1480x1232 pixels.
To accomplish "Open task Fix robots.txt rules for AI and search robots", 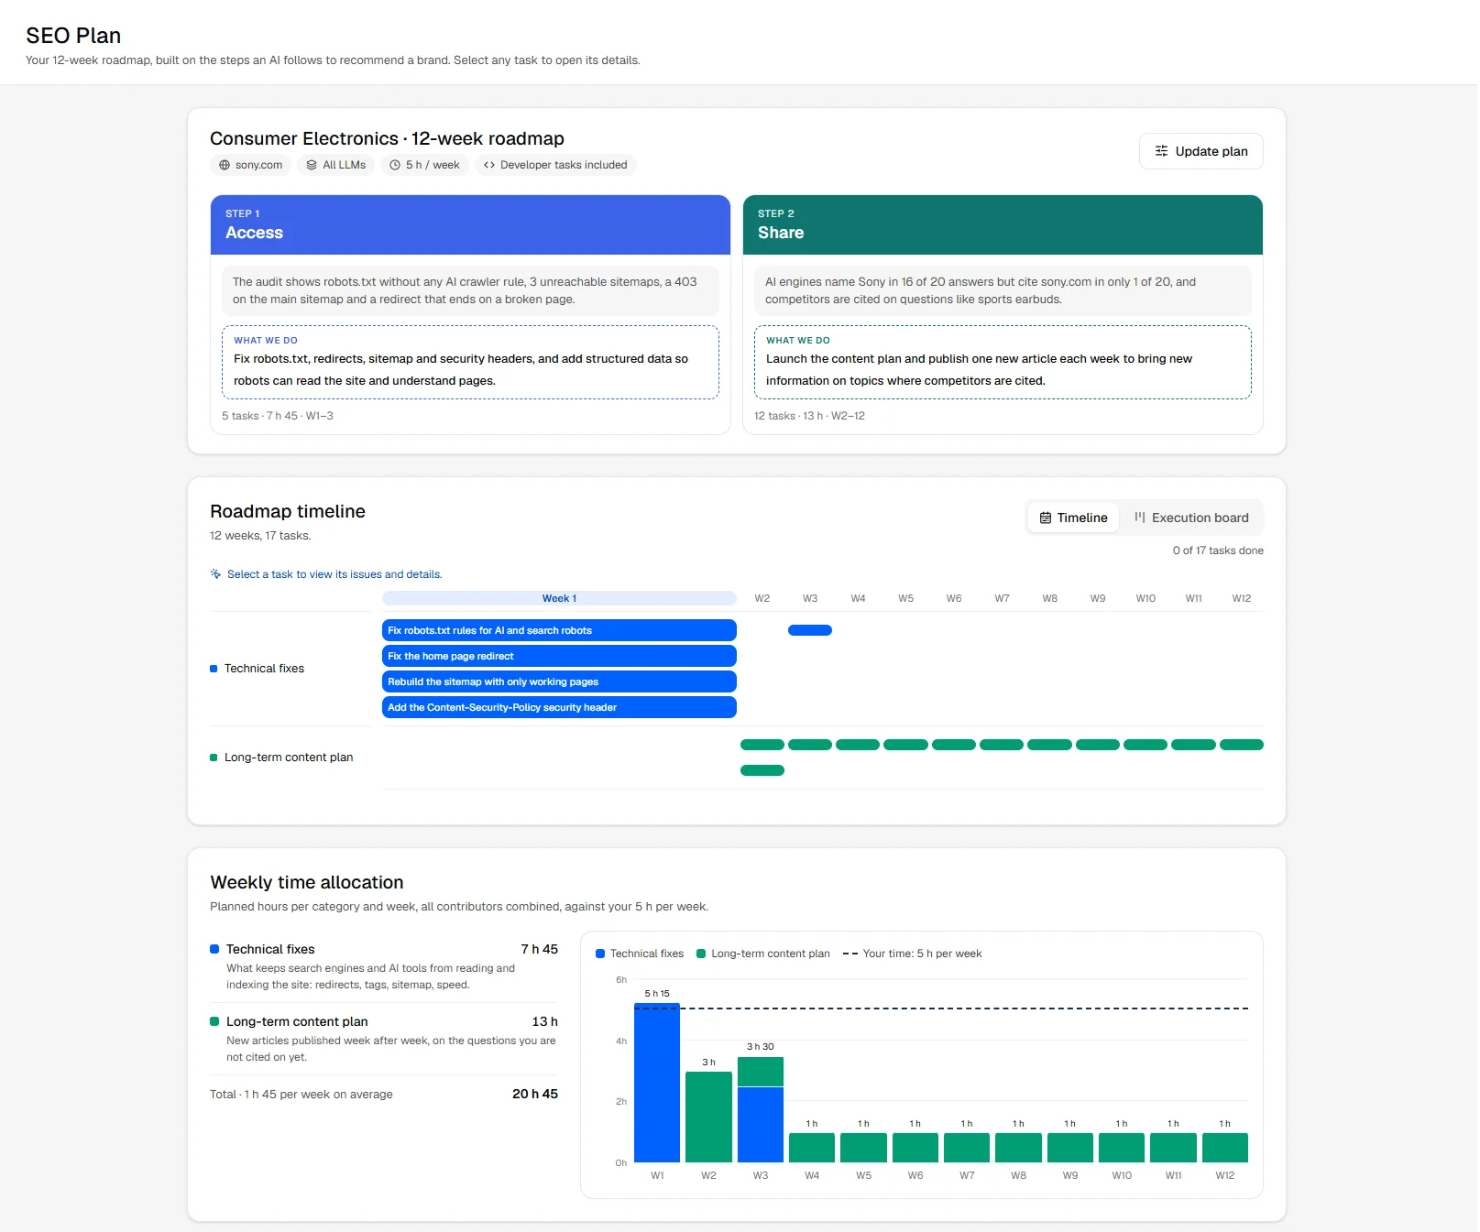I will click(559, 630).
